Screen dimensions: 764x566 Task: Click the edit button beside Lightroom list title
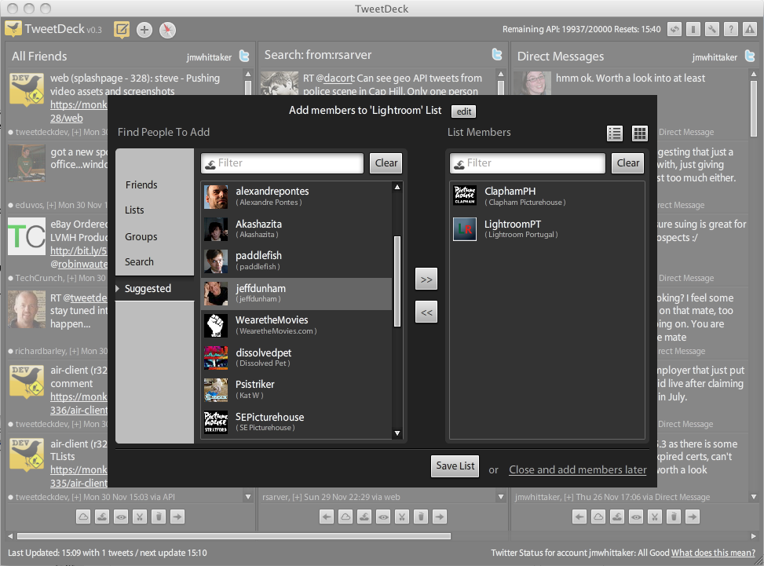[464, 111]
